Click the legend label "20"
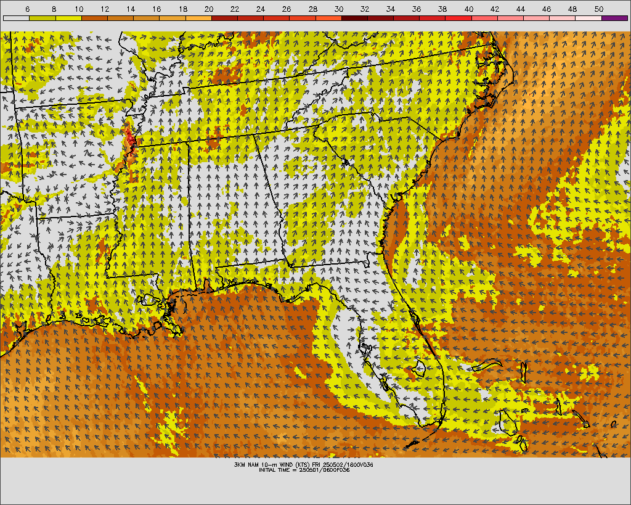The height and width of the screenshot is (505, 631). click(209, 9)
